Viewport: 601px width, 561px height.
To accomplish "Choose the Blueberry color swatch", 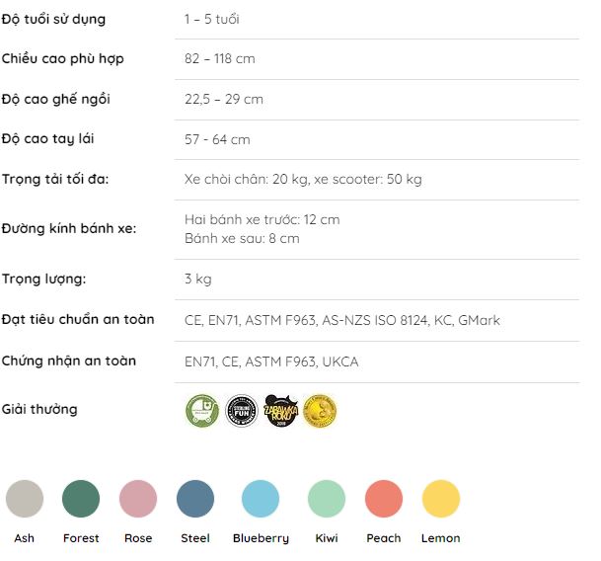I will 261,499.
